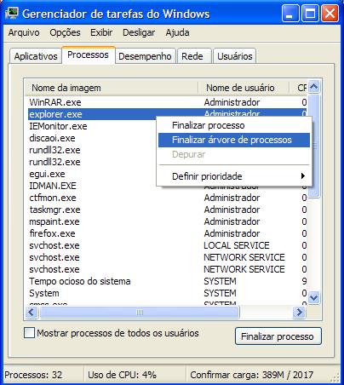Sort by Nome da imagem column
This screenshot has width=344, height=385.
coord(112,88)
